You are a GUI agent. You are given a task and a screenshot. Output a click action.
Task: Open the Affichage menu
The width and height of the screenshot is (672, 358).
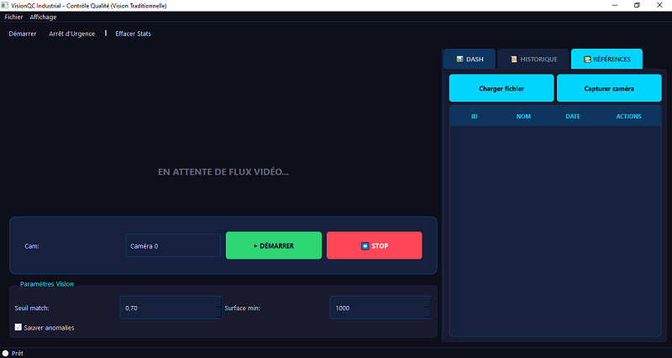click(43, 17)
